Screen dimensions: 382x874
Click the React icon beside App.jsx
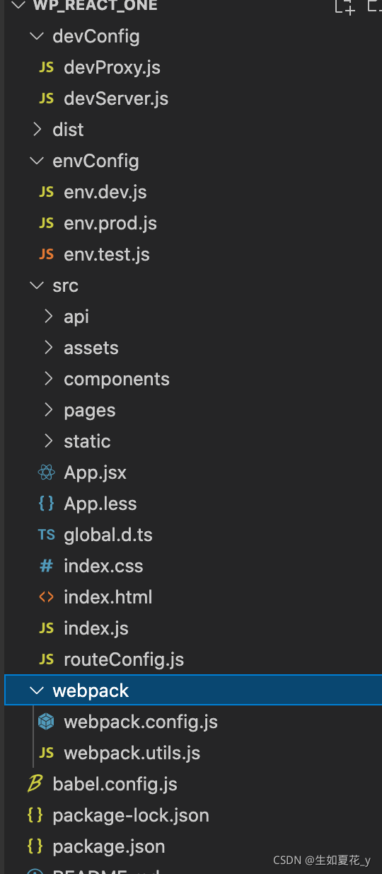click(x=47, y=472)
